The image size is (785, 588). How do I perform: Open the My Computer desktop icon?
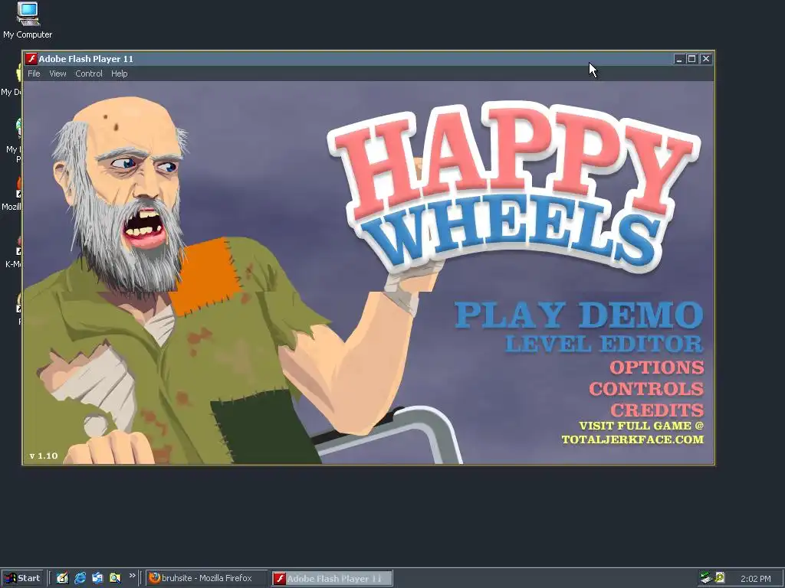point(28,20)
